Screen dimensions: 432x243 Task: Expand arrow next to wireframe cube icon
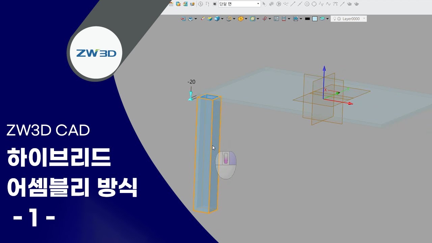coord(234,19)
